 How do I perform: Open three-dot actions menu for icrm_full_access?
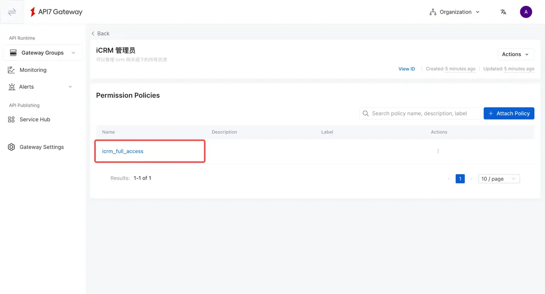438,151
